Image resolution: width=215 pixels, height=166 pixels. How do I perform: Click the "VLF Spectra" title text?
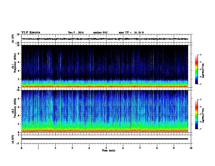click(31, 33)
